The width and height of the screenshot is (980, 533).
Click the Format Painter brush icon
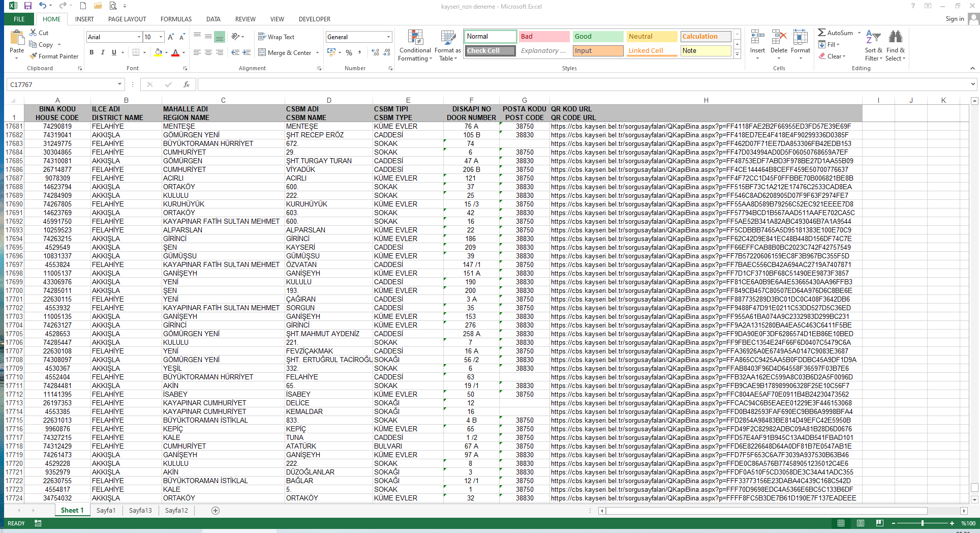(x=34, y=56)
